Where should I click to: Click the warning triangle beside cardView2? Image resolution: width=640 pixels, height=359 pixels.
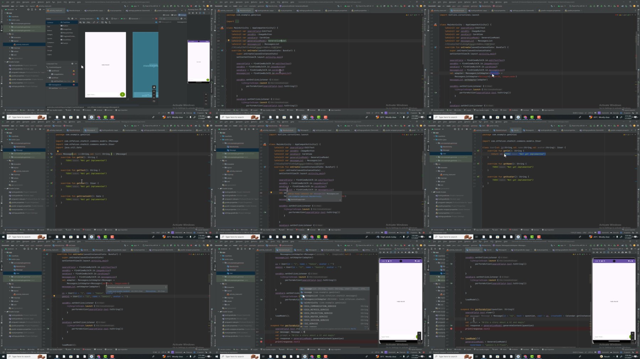[x=74, y=71]
